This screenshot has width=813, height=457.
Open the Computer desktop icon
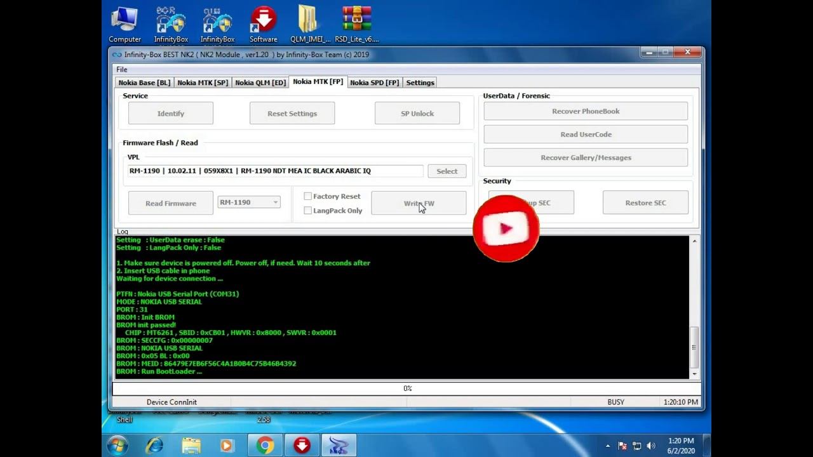124,25
